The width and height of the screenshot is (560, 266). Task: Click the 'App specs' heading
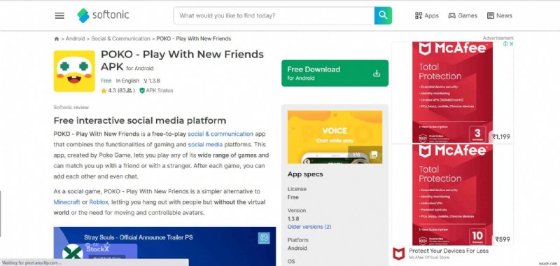[x=305, y=174]
